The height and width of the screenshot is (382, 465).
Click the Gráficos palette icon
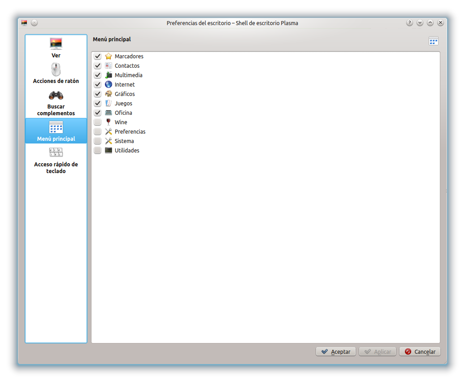coord(109,94)
